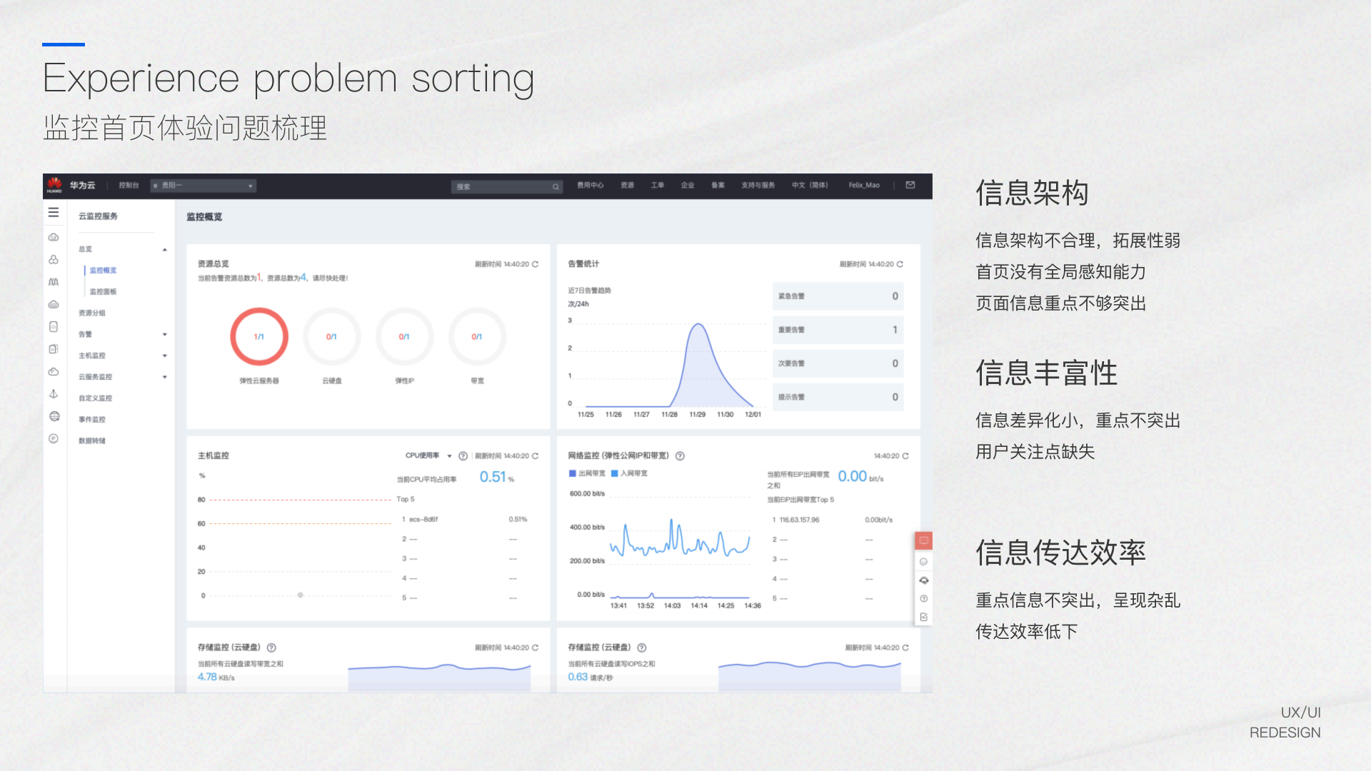Refresh the 资源总览 panel
The image size is (1371, 771).
point(536,264)
